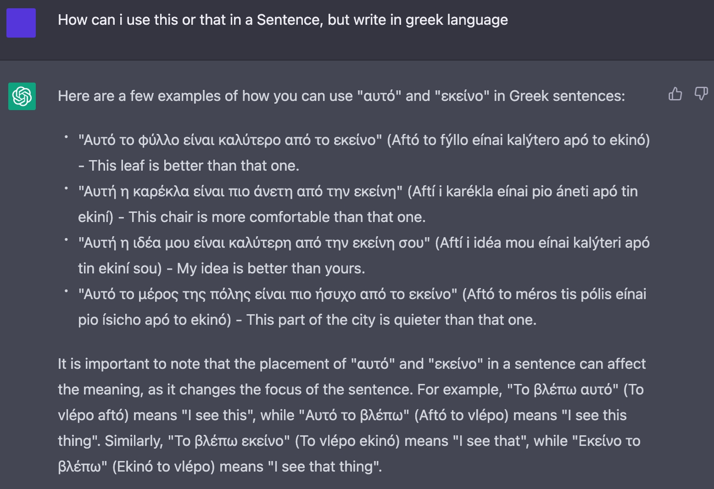
Task: Click 'This part of the city is quieter' text
Action: (x=391, y=320)
